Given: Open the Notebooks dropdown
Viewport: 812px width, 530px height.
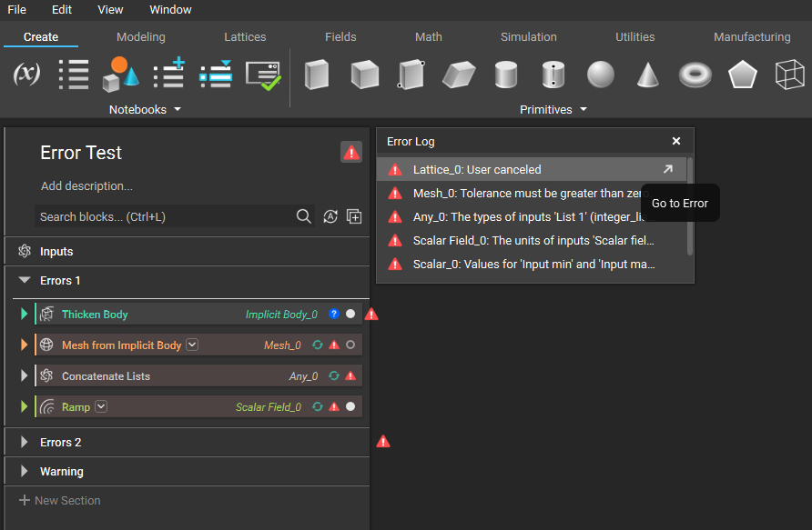Looking at the screenshot, I should pyautogui.click(x=145, y=110).
